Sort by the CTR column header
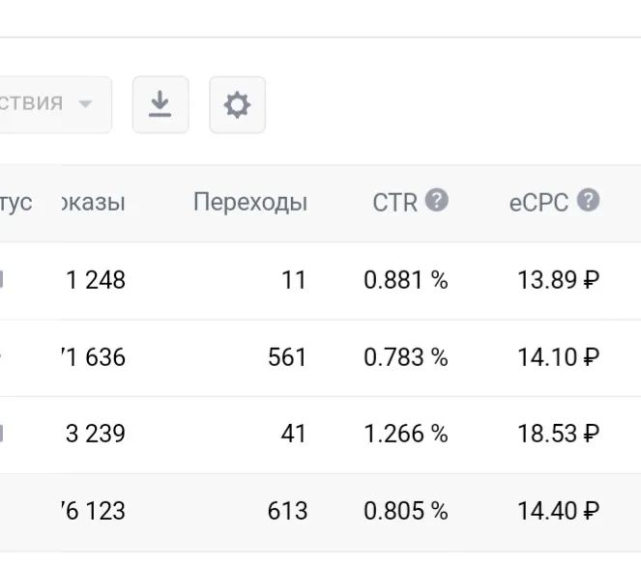This screenshot has height=565, width=641. (394, 202)
